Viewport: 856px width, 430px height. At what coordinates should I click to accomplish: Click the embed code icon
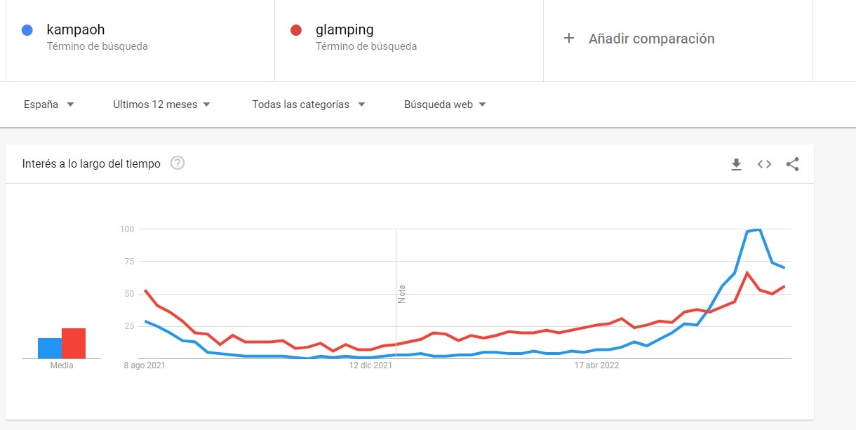coord(764,164)
